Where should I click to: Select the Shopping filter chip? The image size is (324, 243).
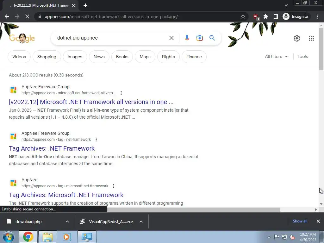coord(47,57)
